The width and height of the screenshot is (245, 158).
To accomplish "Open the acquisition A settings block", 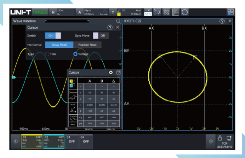I will click(x=93, y=12).
